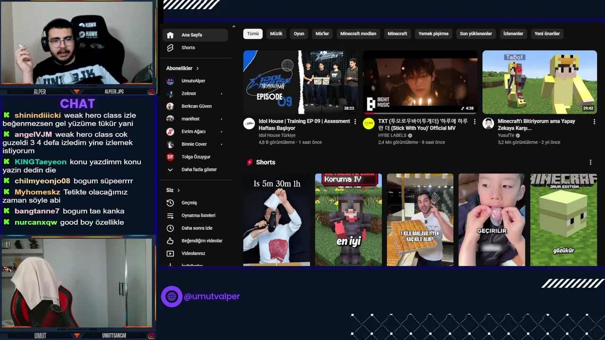Open the Koruma IV Minecraft short

click(x=348, y=220)
